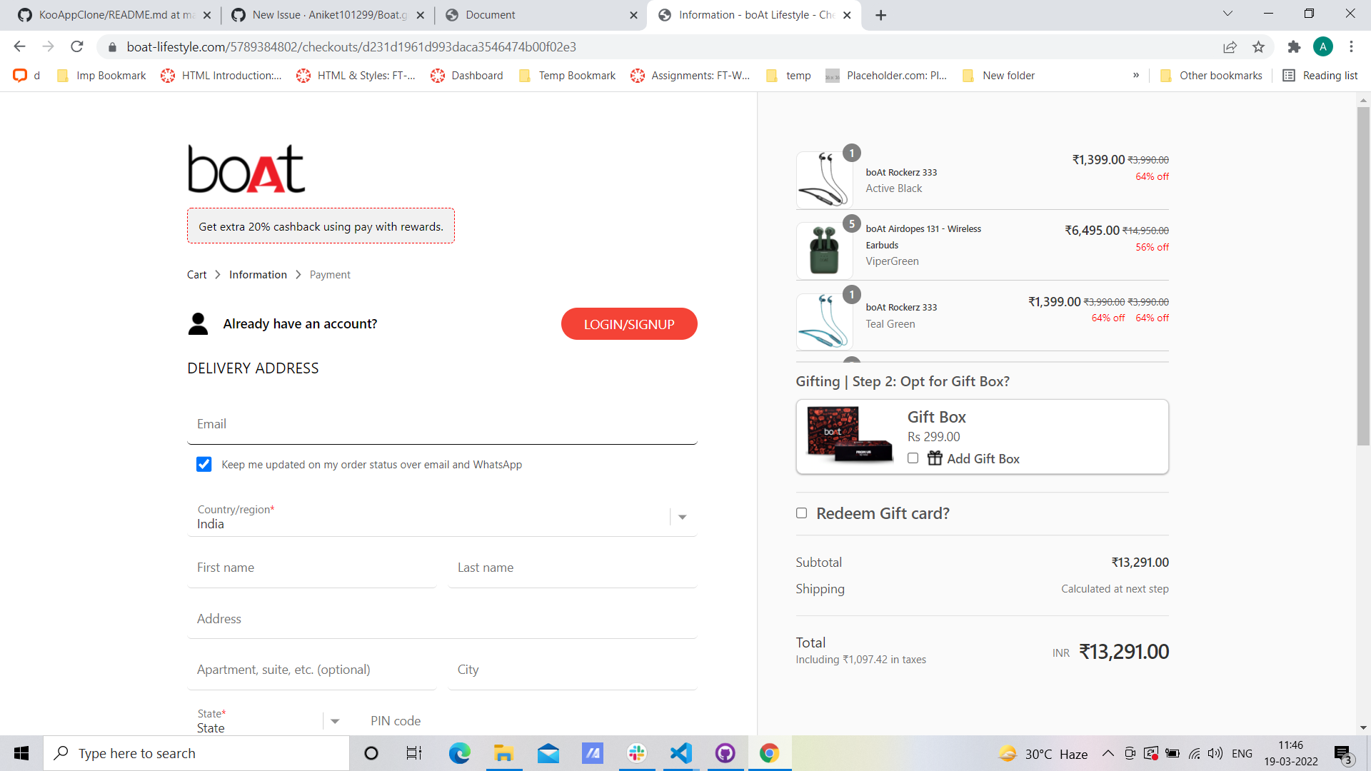Open Microsoft Edge from the taskbar
Viewport: 1371px width, 771px height.
459,753
